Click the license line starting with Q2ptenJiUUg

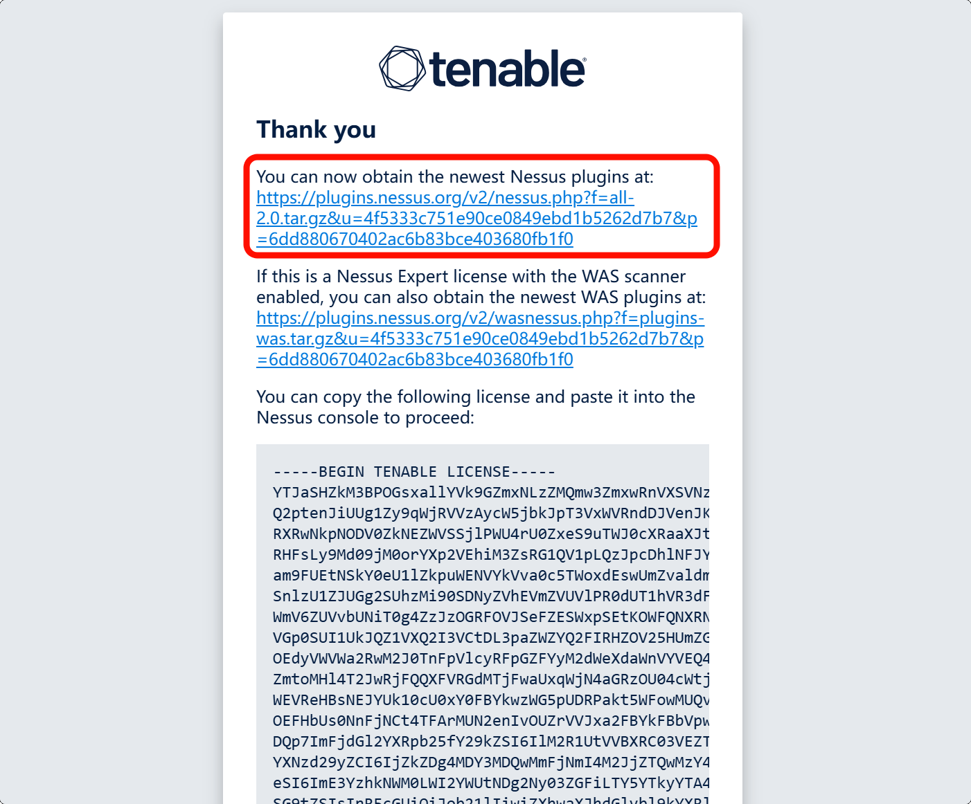point(490,513)
